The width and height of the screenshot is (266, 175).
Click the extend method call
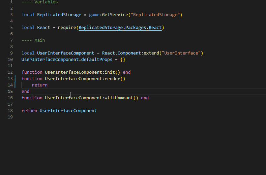pyautogui.click(x=151, y=53)
